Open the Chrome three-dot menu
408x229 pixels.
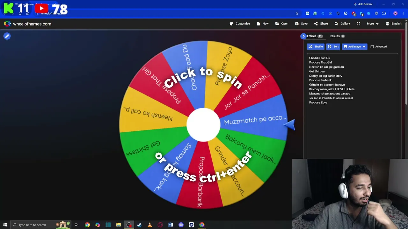click(403, 13)
